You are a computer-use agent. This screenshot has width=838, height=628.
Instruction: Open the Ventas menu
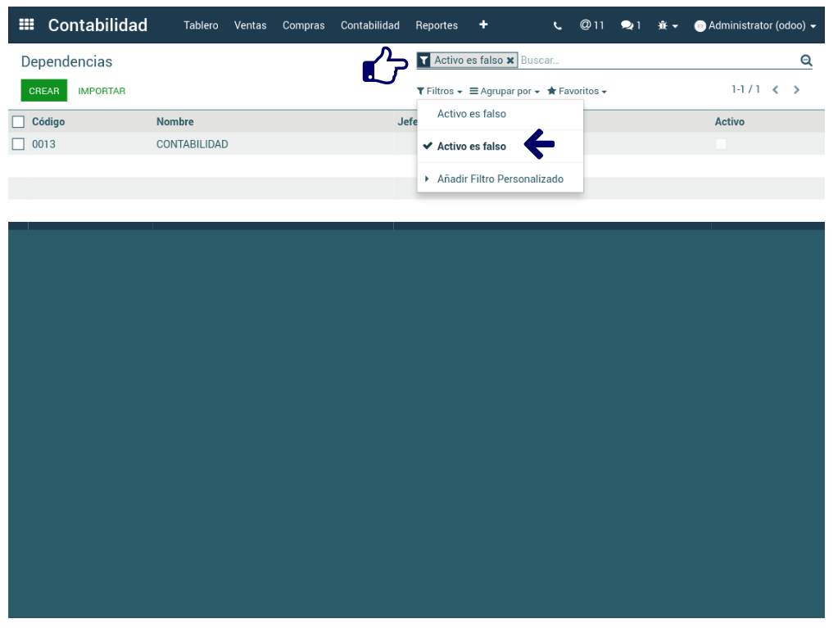(250, 25)
